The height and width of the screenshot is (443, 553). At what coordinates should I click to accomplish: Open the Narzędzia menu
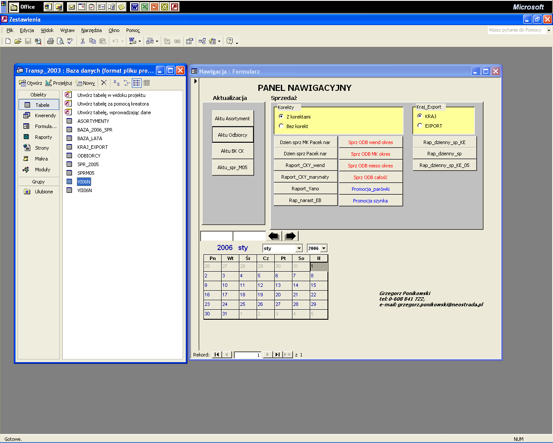coord(91,30)
